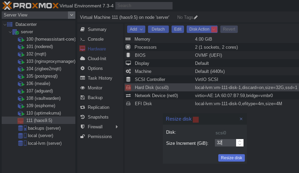Viewport: 299px width, 173px height.
Task: Click container icon for 100 (homeassistant-core)
Action: coord(21,39)
